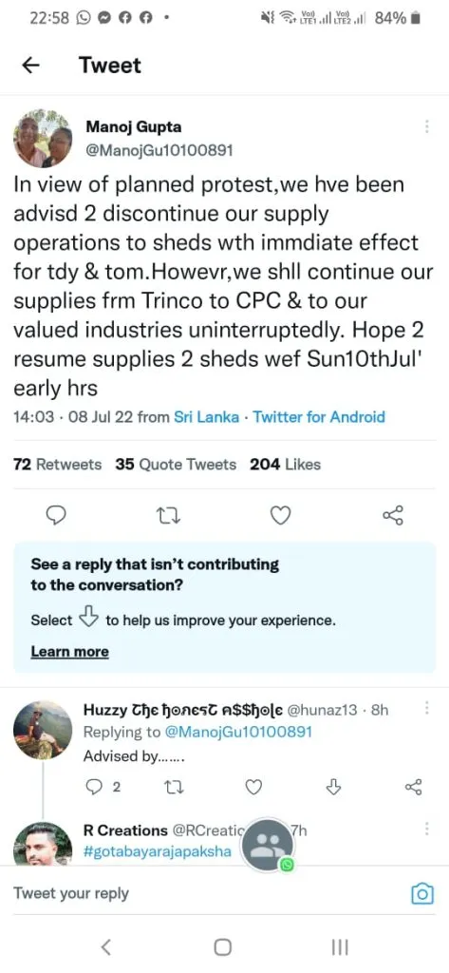Open the Sri Lanka location link

point(207,417)
